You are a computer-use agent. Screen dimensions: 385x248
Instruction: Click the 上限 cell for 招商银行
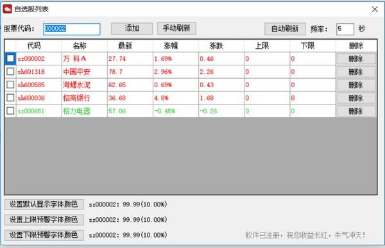pos(267,98)
